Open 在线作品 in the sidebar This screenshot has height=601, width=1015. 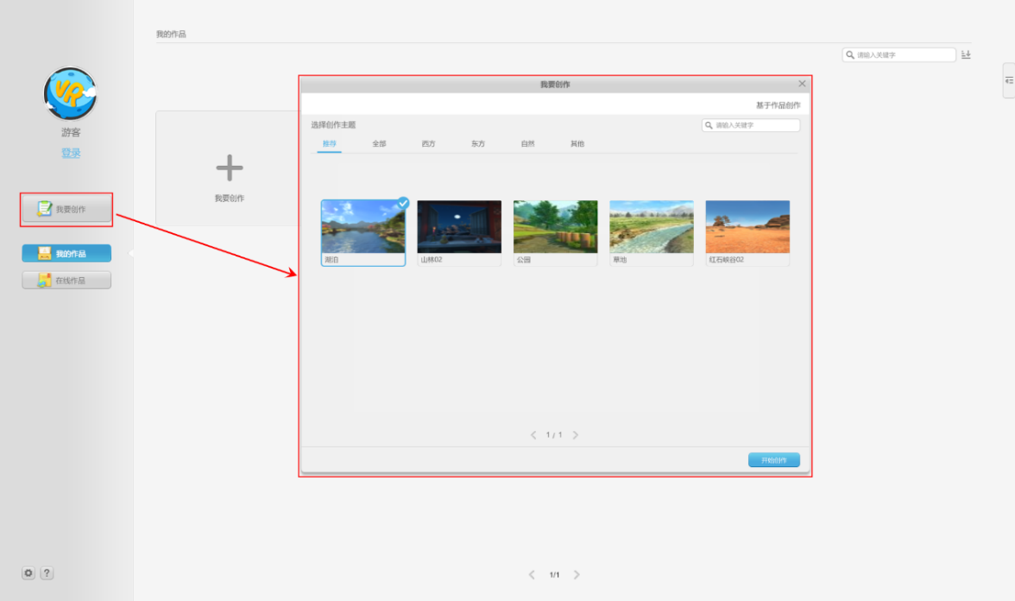click(66, 281)
